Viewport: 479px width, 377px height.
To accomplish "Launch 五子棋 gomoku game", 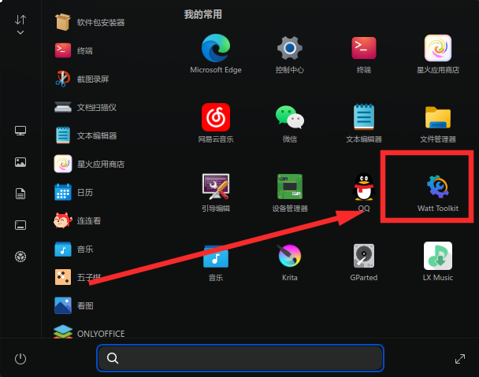I will [x=77, y=277].
